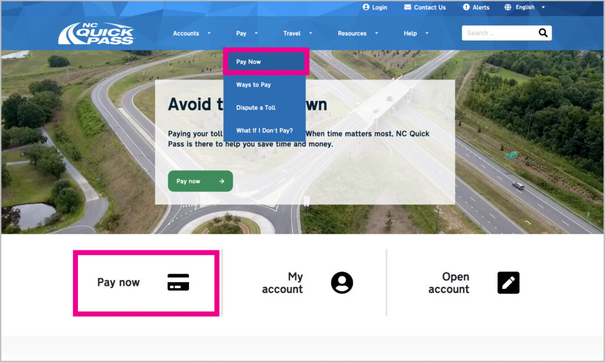
Task: Click the green Pay now button
Action: [x=200, y=181]
